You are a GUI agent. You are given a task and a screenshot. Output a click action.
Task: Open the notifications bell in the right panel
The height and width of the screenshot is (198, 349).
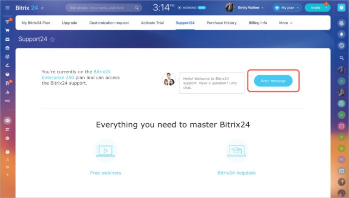tap(342, 34)
